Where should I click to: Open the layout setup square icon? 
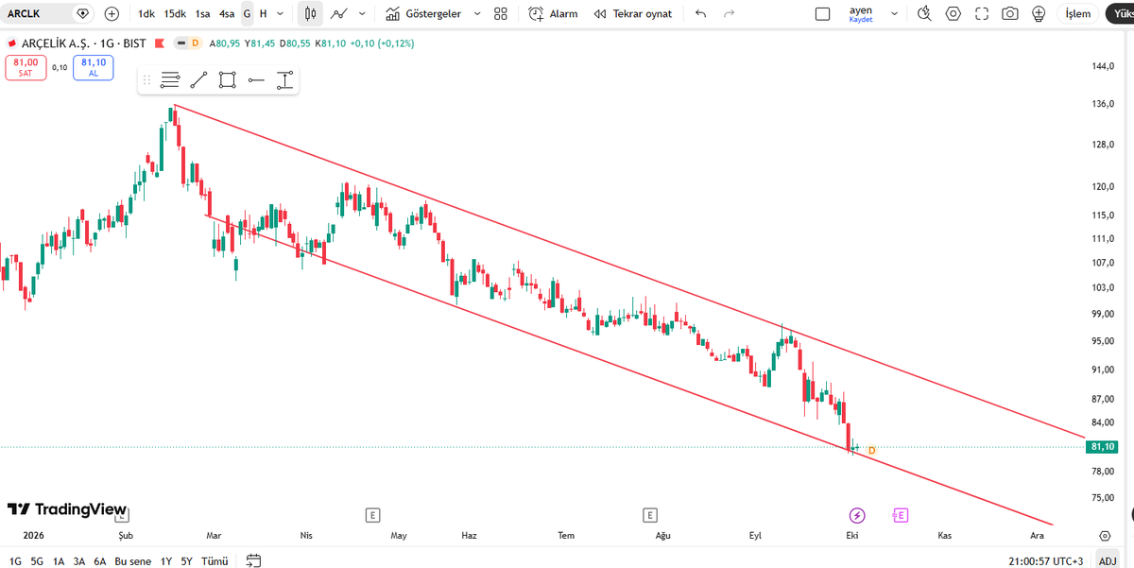[x=822, y=14]
